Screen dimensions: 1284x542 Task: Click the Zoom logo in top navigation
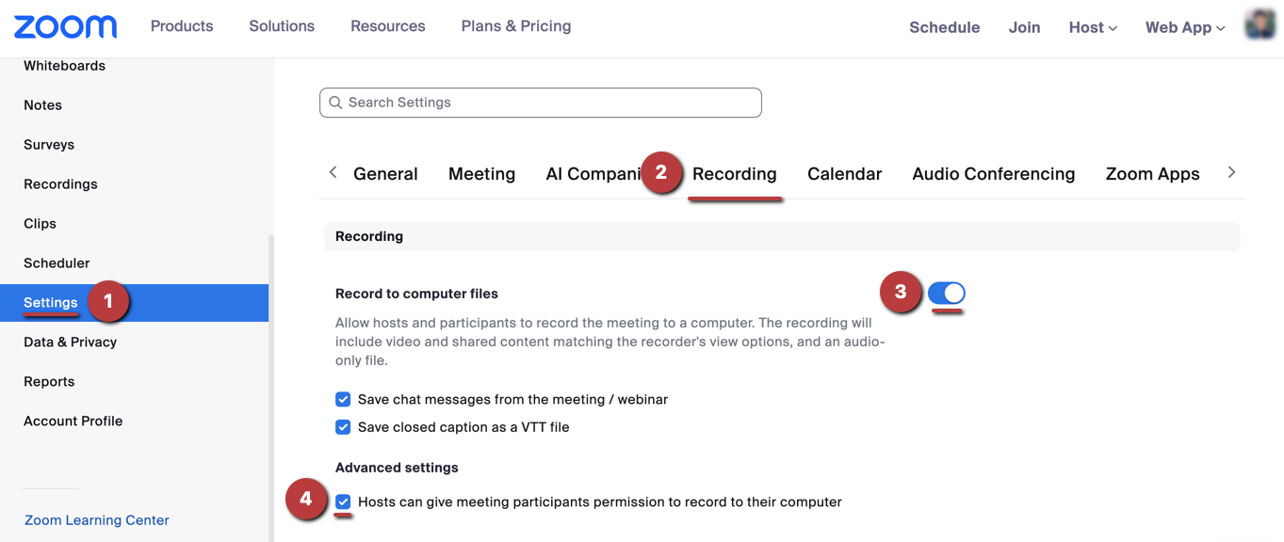pos(64,26)
